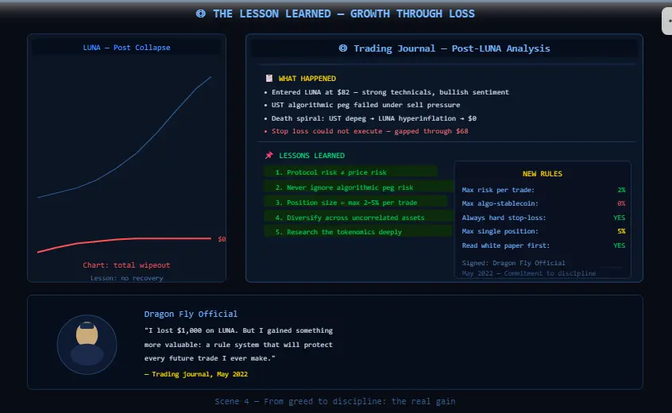Screen dimensions: 672x413
Task: Click the 'Max risk per trade:' rule label
Action: click(498, 190)
